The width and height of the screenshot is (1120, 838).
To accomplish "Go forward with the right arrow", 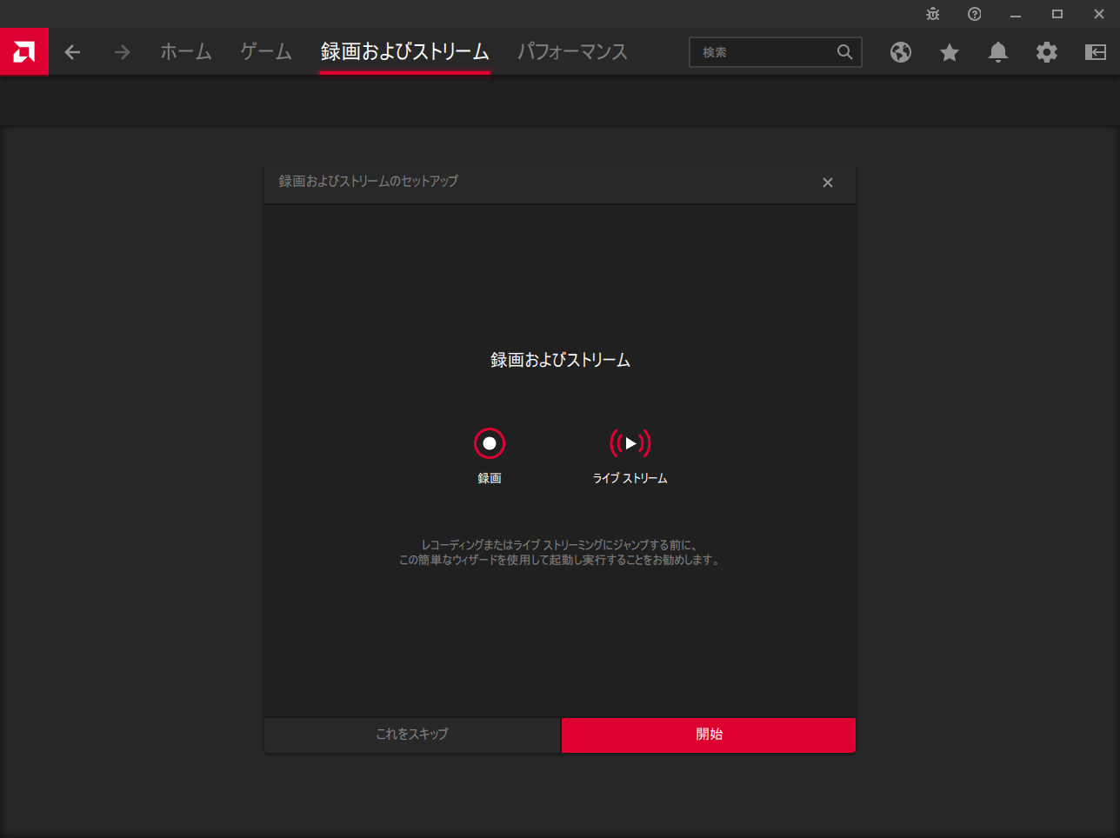I will 122,52.
